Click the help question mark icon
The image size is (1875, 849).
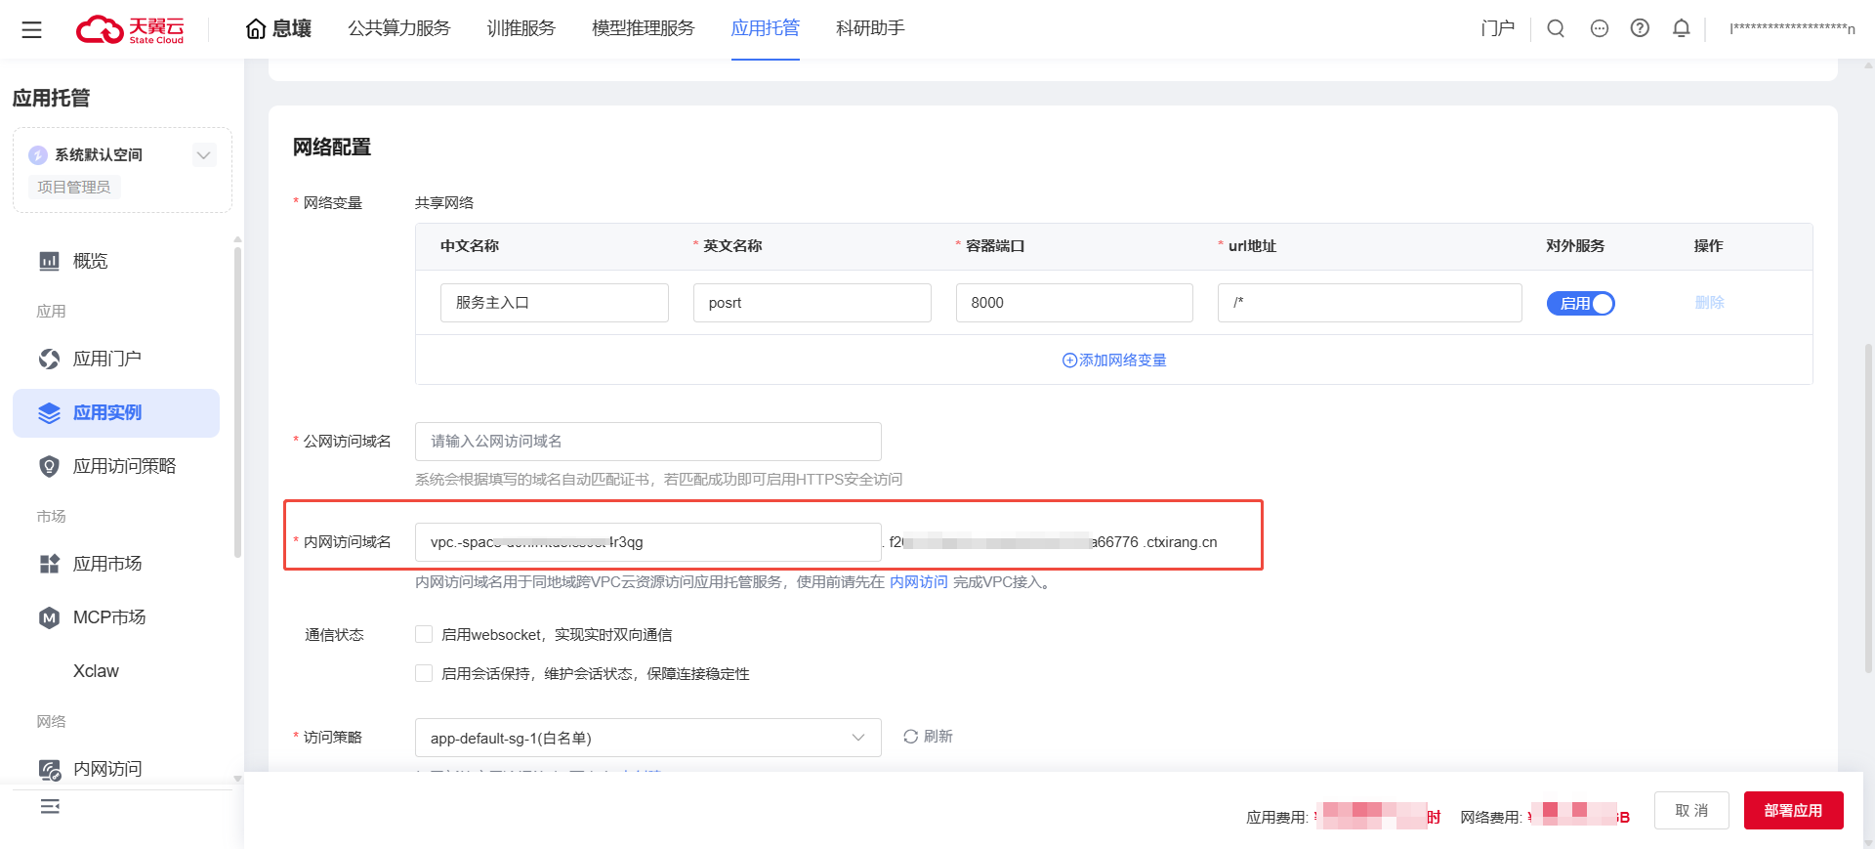(x=1640, y=28)
